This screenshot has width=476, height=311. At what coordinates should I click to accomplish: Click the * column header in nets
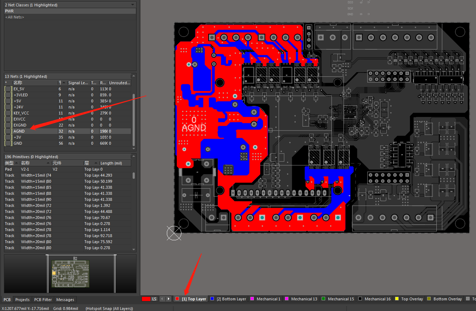[x=8, y=83]
